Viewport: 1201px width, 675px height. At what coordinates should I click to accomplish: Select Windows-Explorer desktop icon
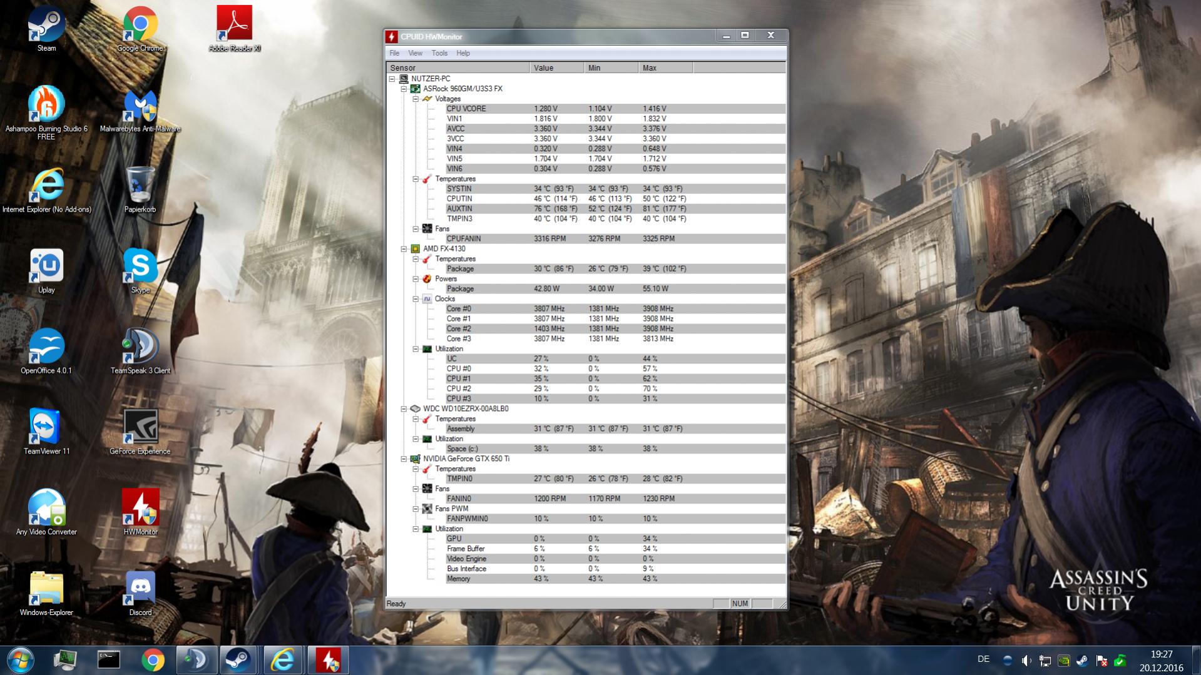coord(46,593)
